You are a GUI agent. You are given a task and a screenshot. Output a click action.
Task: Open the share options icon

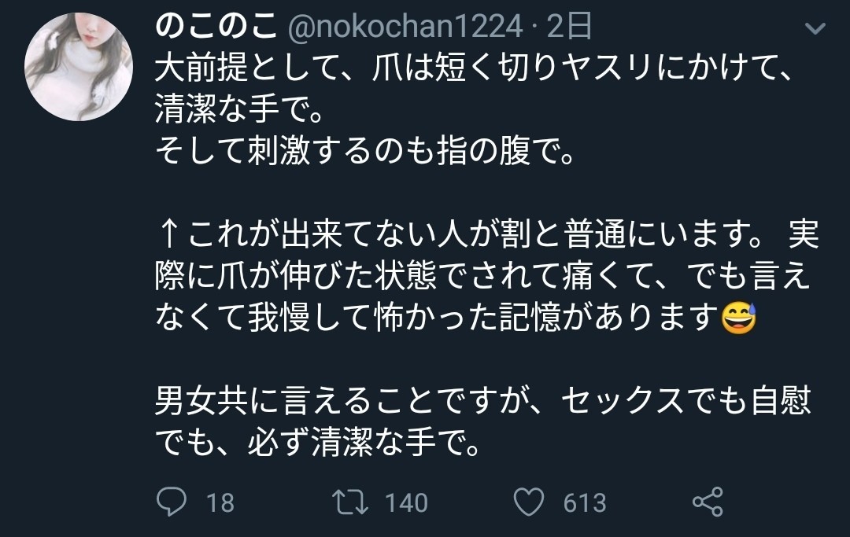[707, 502]
